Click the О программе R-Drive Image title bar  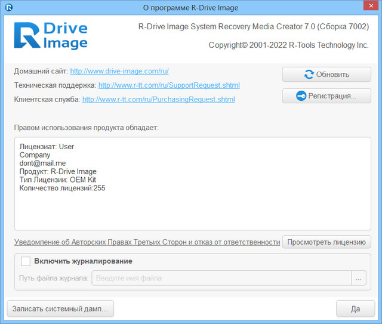[x=191, y=8]
